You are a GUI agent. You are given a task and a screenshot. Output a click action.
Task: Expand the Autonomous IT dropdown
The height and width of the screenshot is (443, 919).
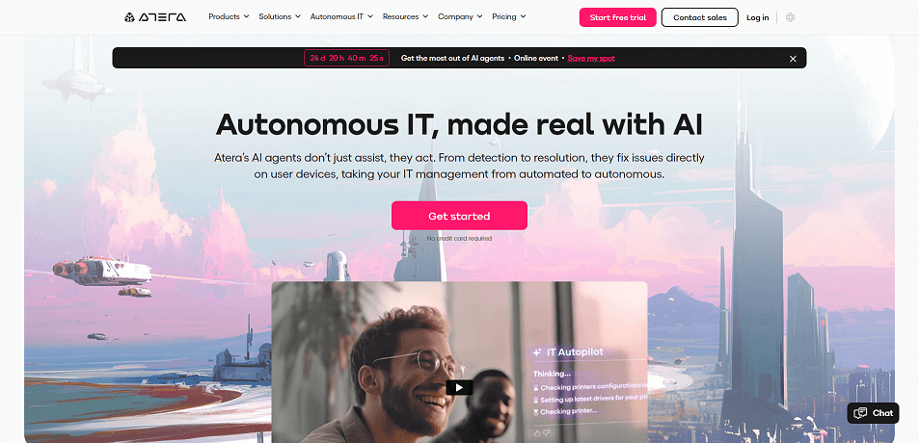341,17
